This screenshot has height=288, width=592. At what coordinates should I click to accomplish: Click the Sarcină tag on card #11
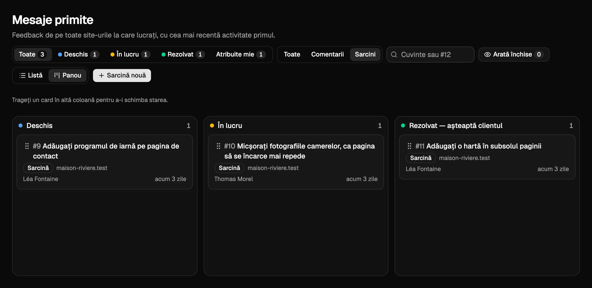click(421, 158)
